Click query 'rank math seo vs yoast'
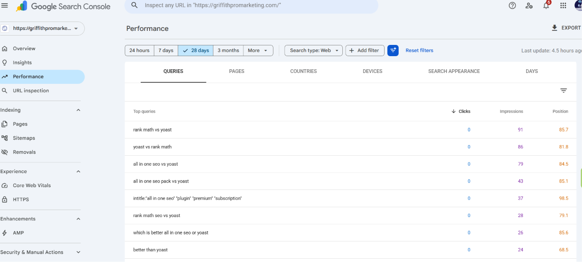 click(157, 216)
